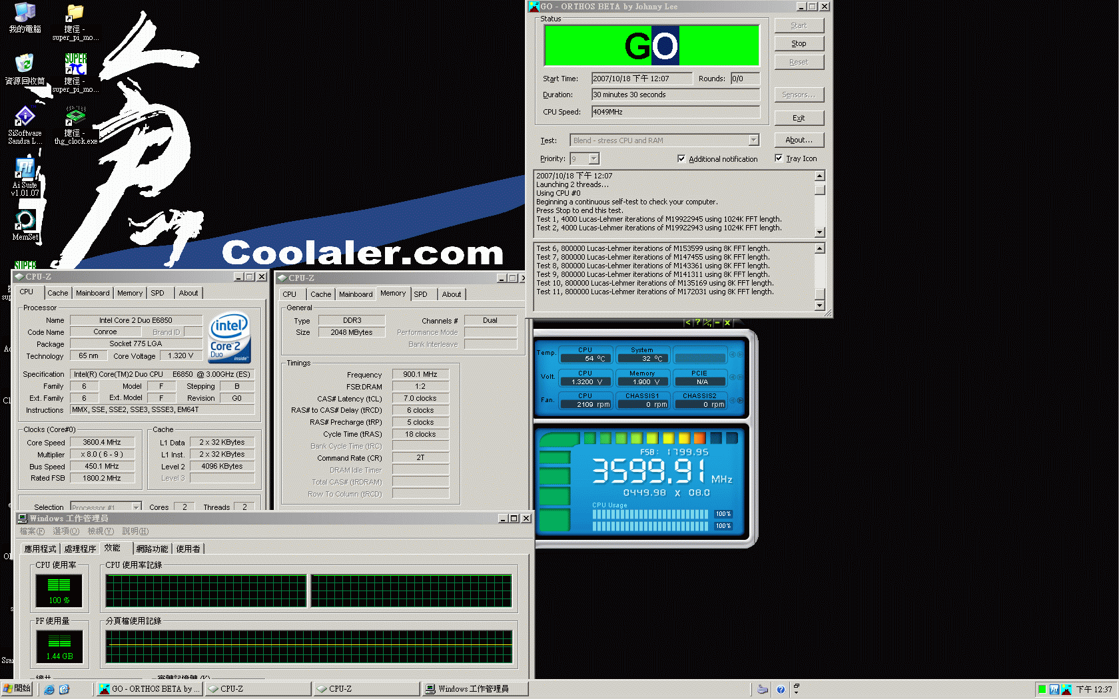Minimize the Ai Suite monitor widget
Image resolution: width=1119 pixels, height=699 pixels.
717,322
